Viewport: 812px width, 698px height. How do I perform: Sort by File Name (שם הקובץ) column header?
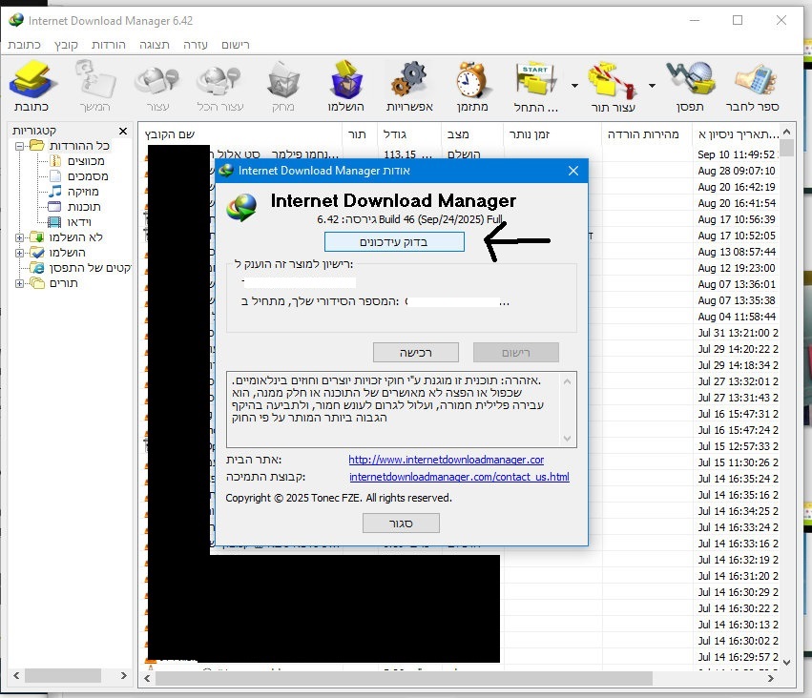click(x=240, y=134)
